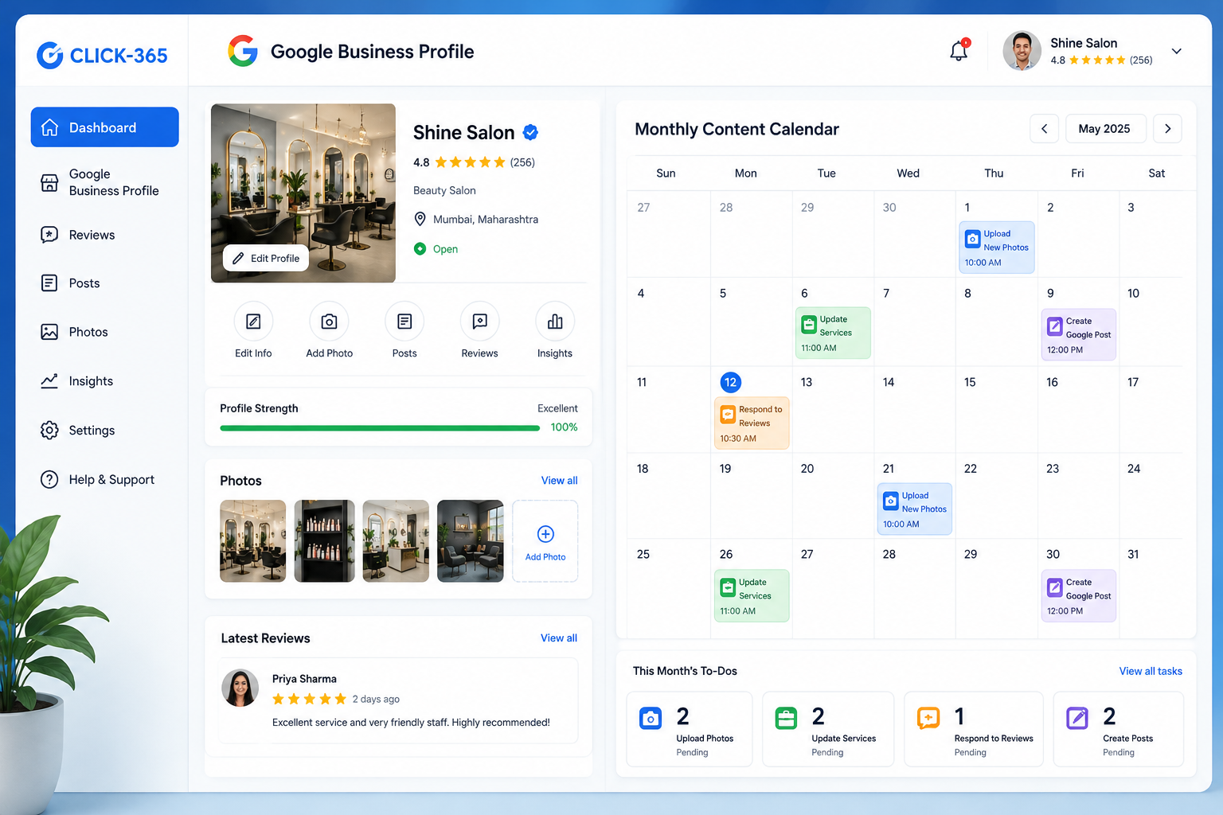1223x815 pixels.
Task: Select today's date 12 in calendar
Action: click(730, 382)
